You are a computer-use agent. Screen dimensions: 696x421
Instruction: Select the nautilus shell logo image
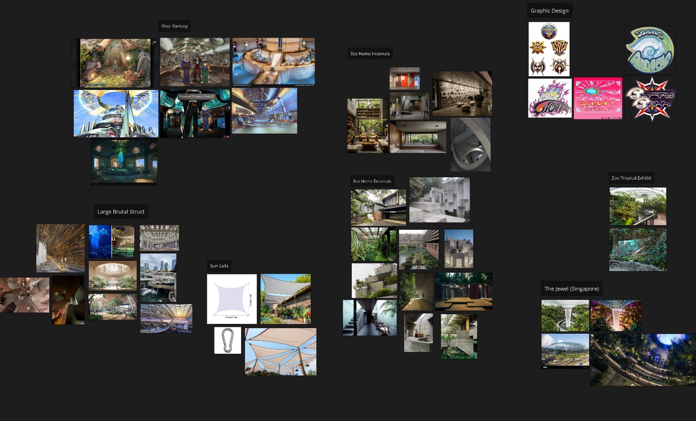tap(650, 50)
